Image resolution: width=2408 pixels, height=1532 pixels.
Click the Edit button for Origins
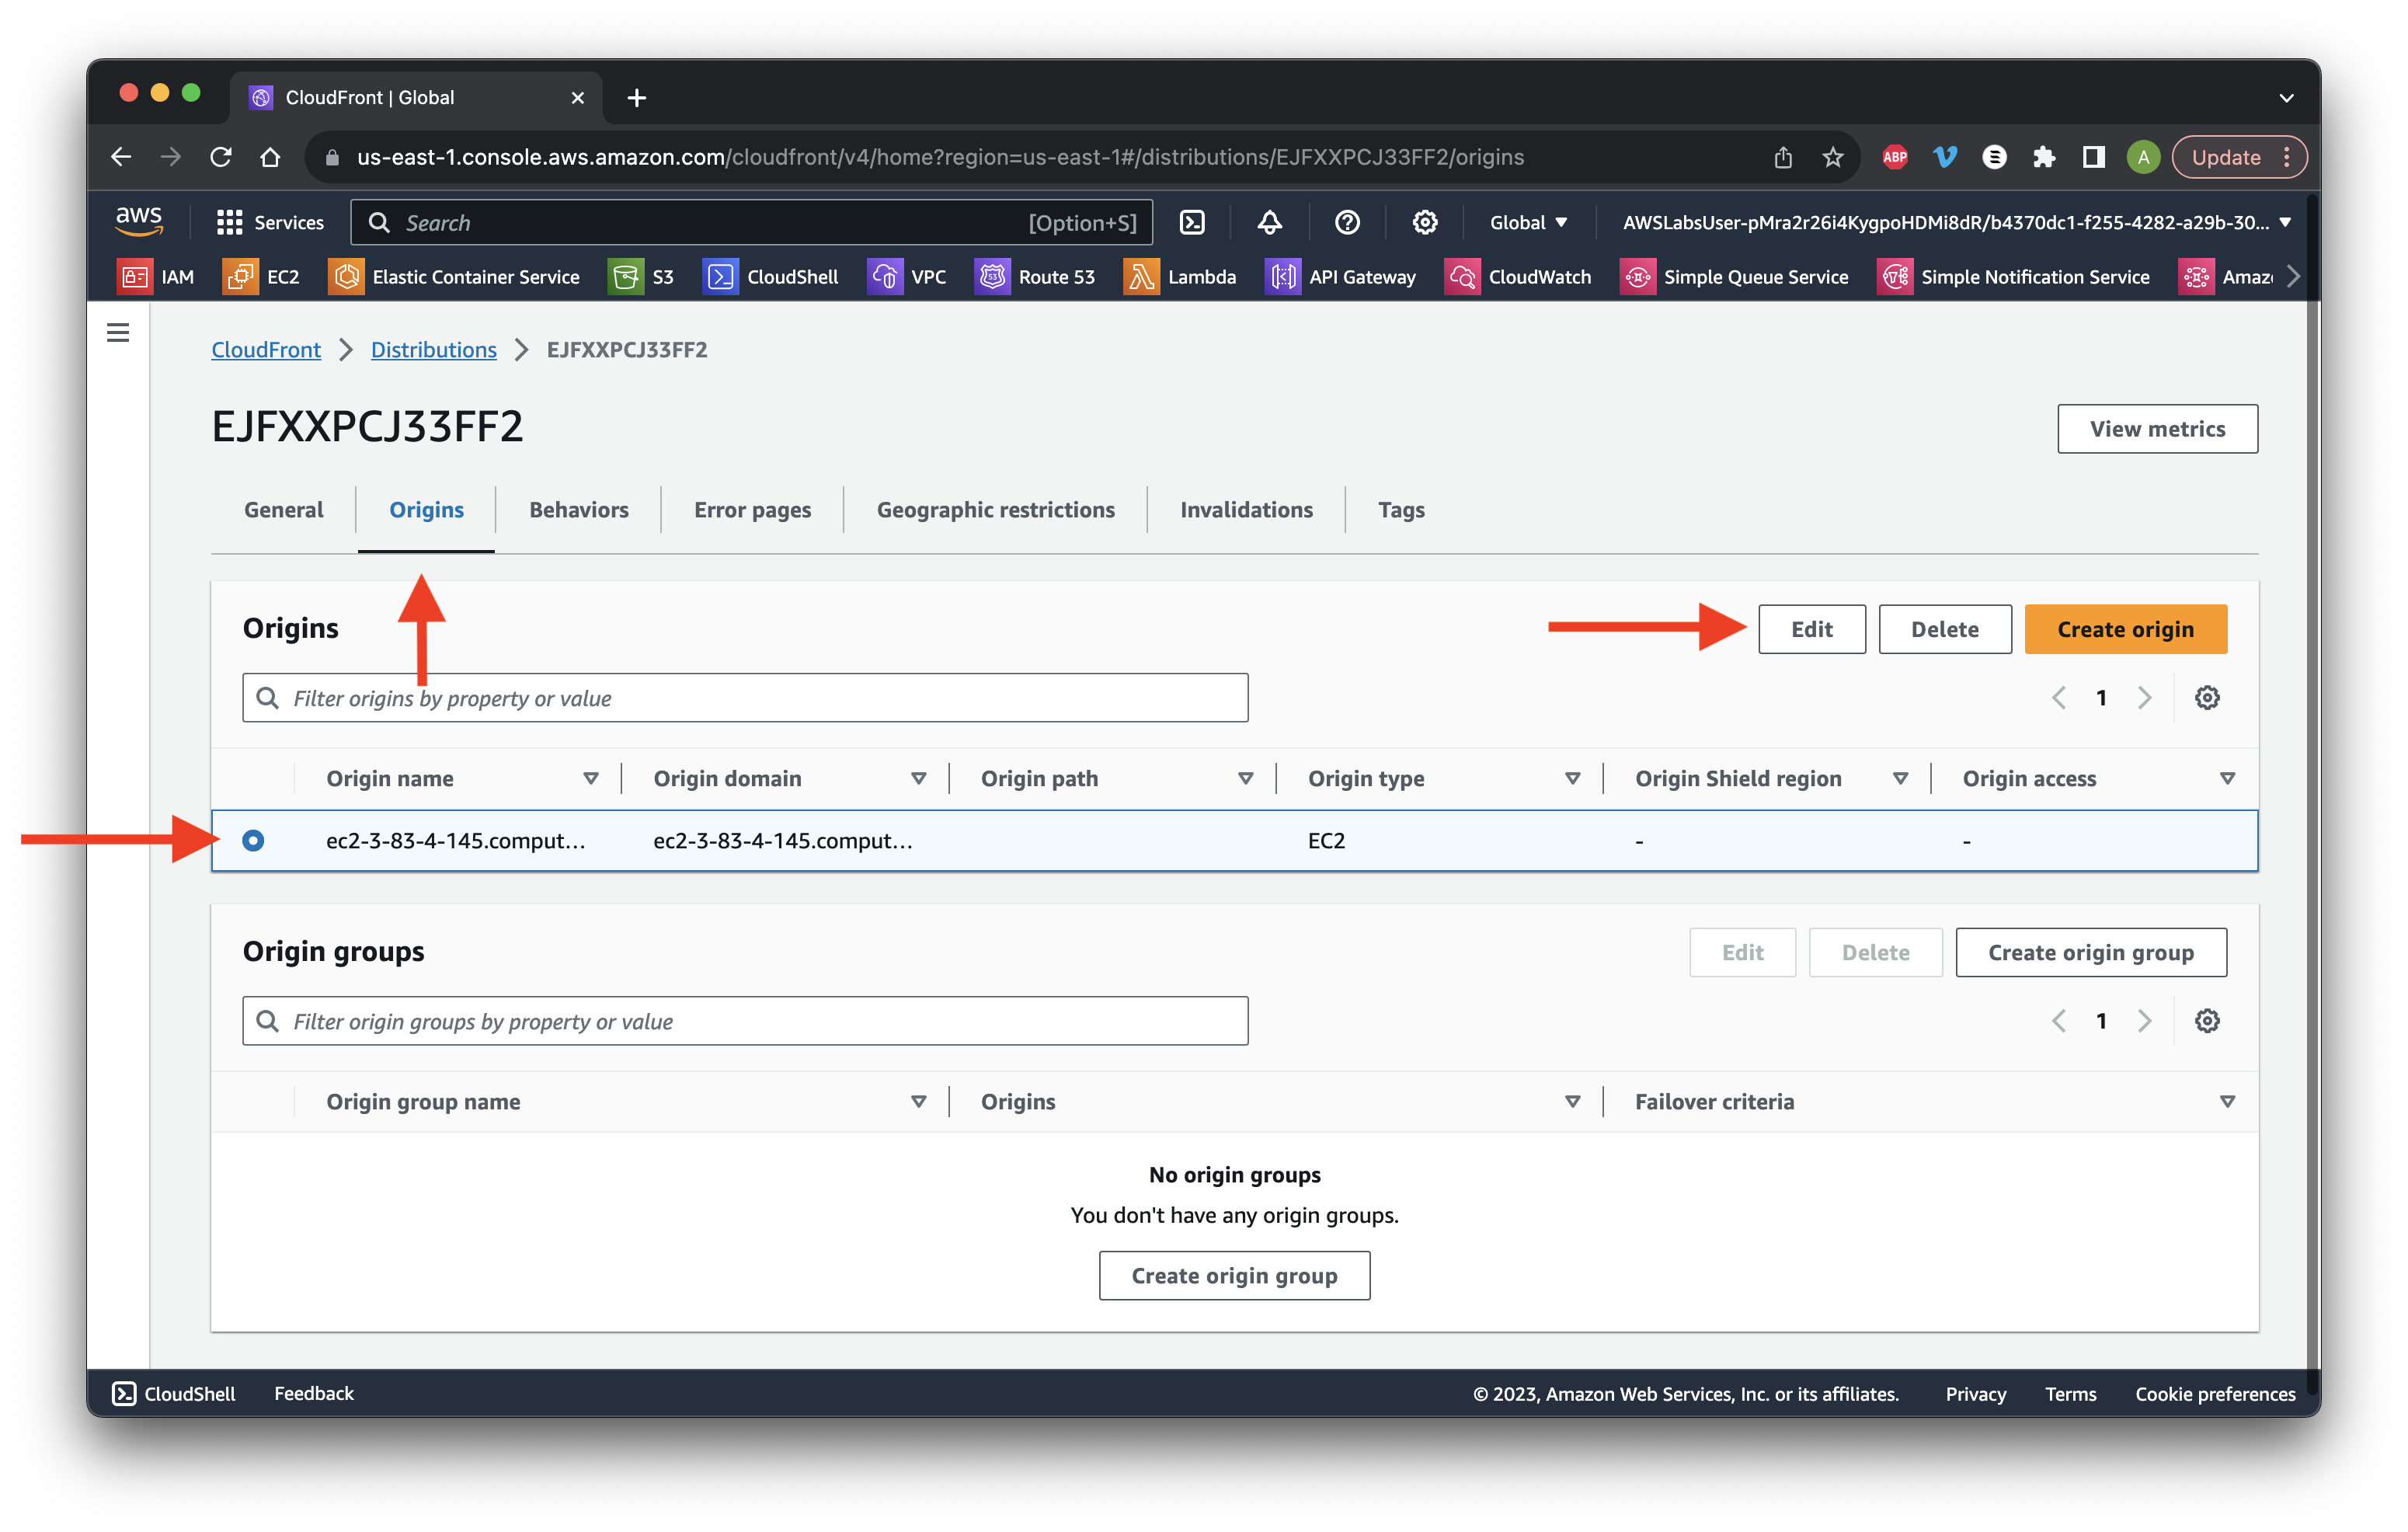click(x=1811, y=629)
